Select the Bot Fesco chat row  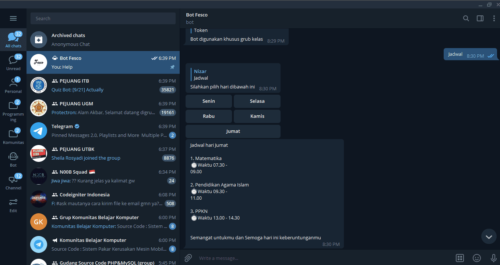103,62
